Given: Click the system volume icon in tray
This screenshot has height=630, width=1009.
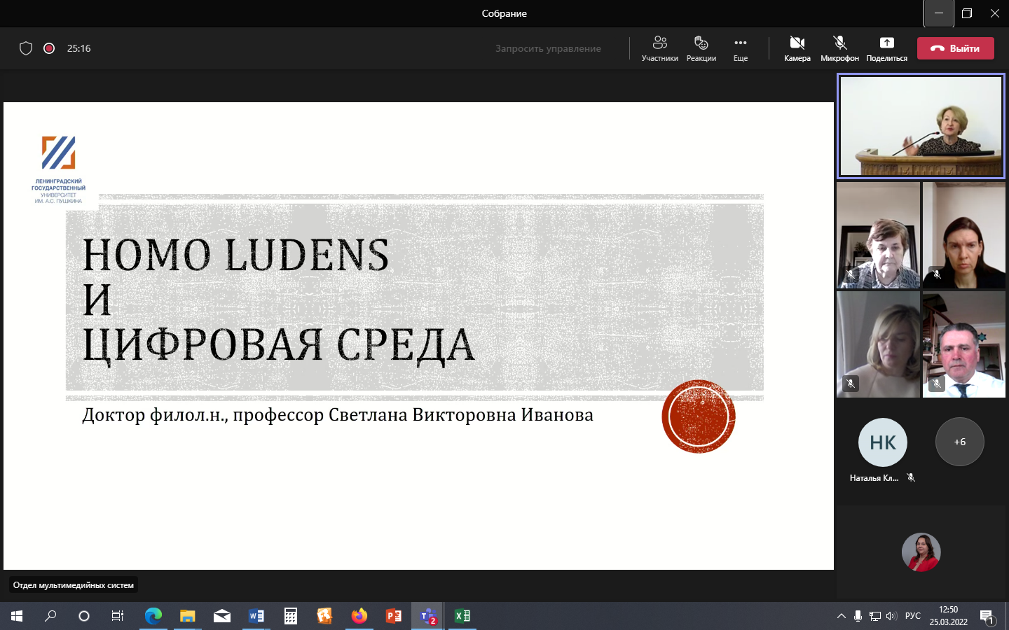Looking at the screenshot, I should click(x=891, y=616).
